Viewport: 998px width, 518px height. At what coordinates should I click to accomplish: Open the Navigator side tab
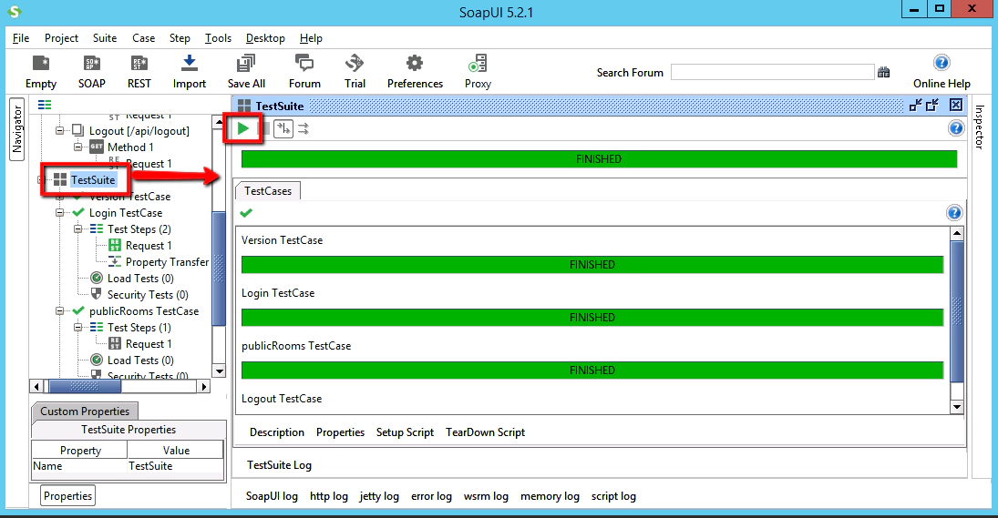[17, 129]
